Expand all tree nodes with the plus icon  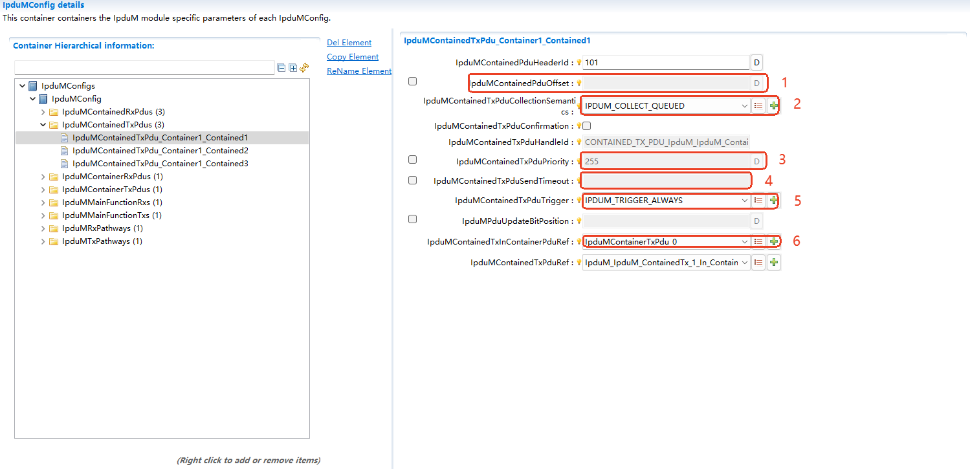pos(292,67)
